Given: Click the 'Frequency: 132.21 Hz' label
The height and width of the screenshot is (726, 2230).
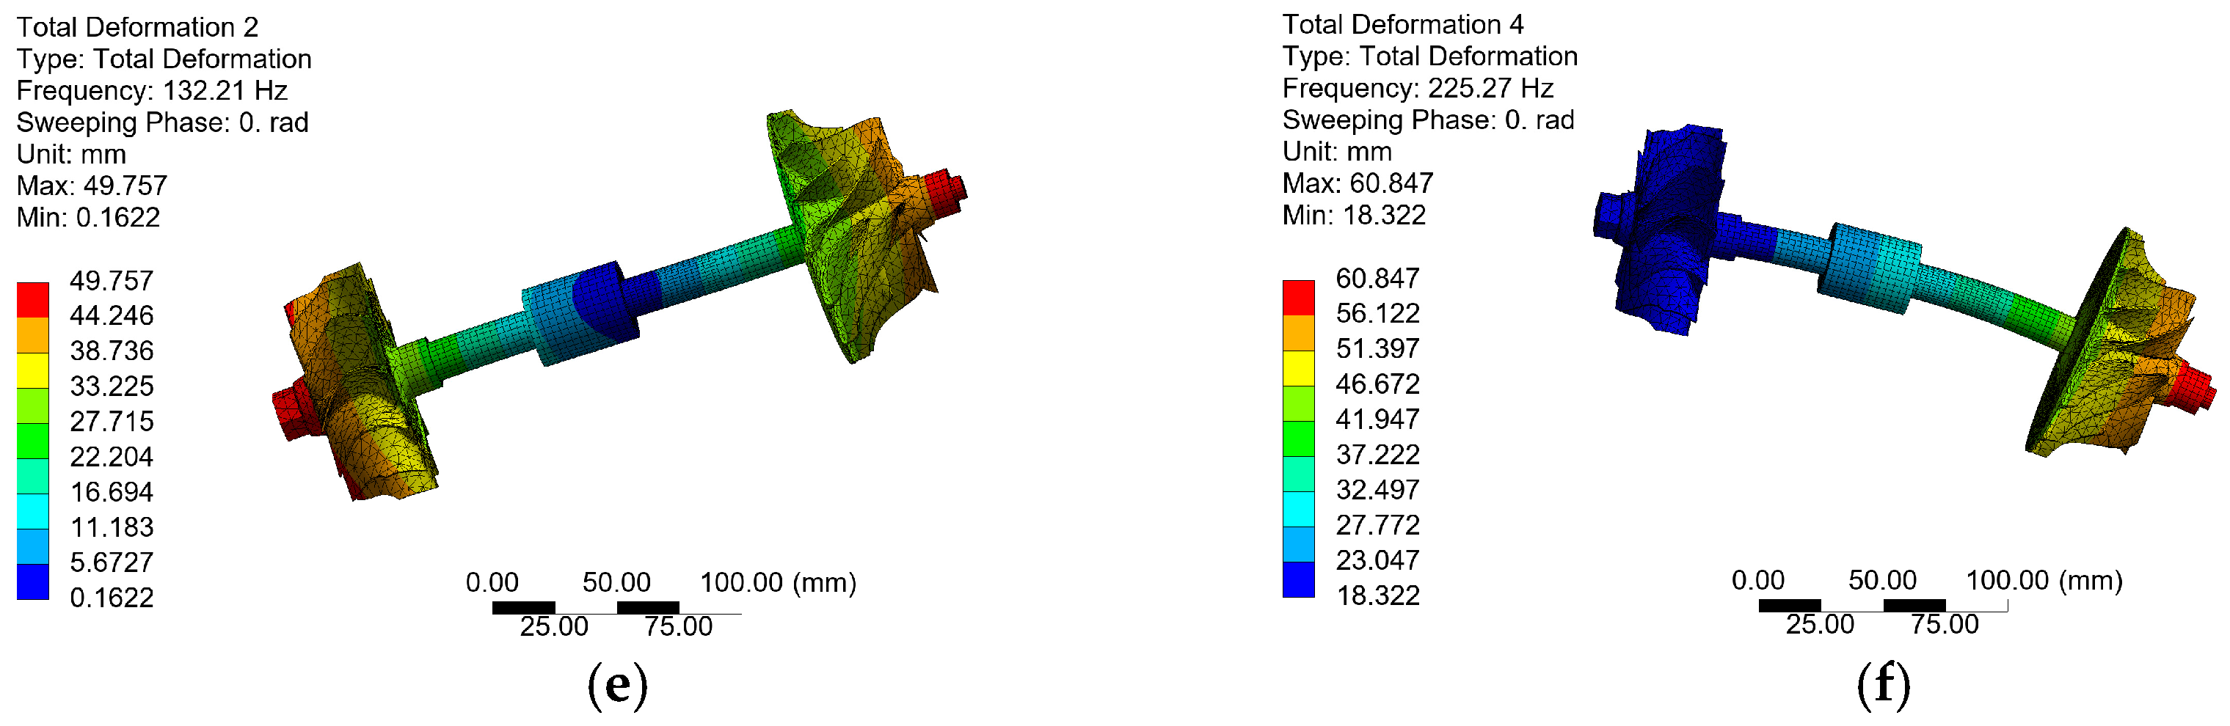Looking at the screenshot, I should click(151, 90).
